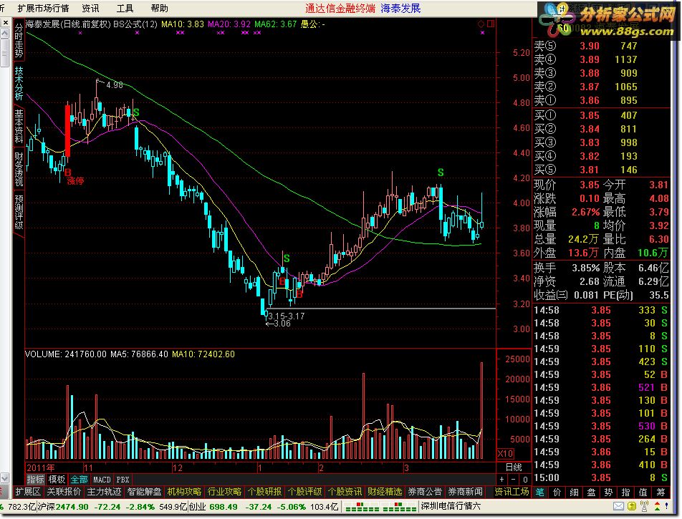Open the 工具 menu
Viewport: 682px width, 519px height.
point(125,9)
